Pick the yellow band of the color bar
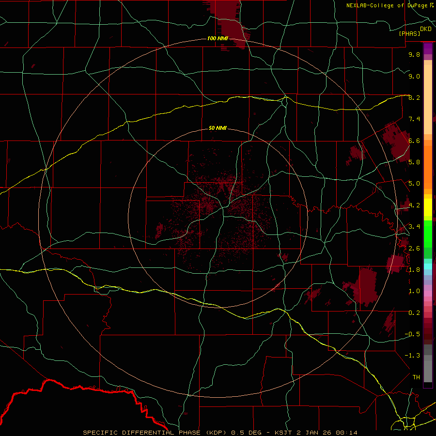This screenshot has height=436, width=436. (x=428, y=207)
